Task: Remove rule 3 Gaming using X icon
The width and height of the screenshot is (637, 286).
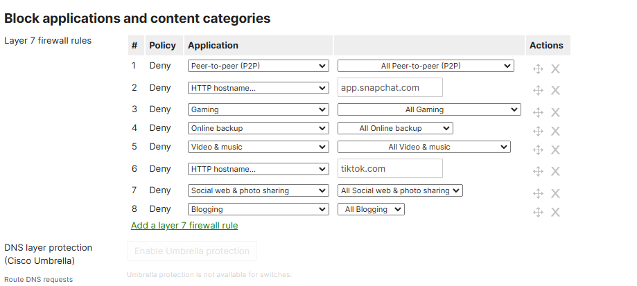Action: (555, 112)
